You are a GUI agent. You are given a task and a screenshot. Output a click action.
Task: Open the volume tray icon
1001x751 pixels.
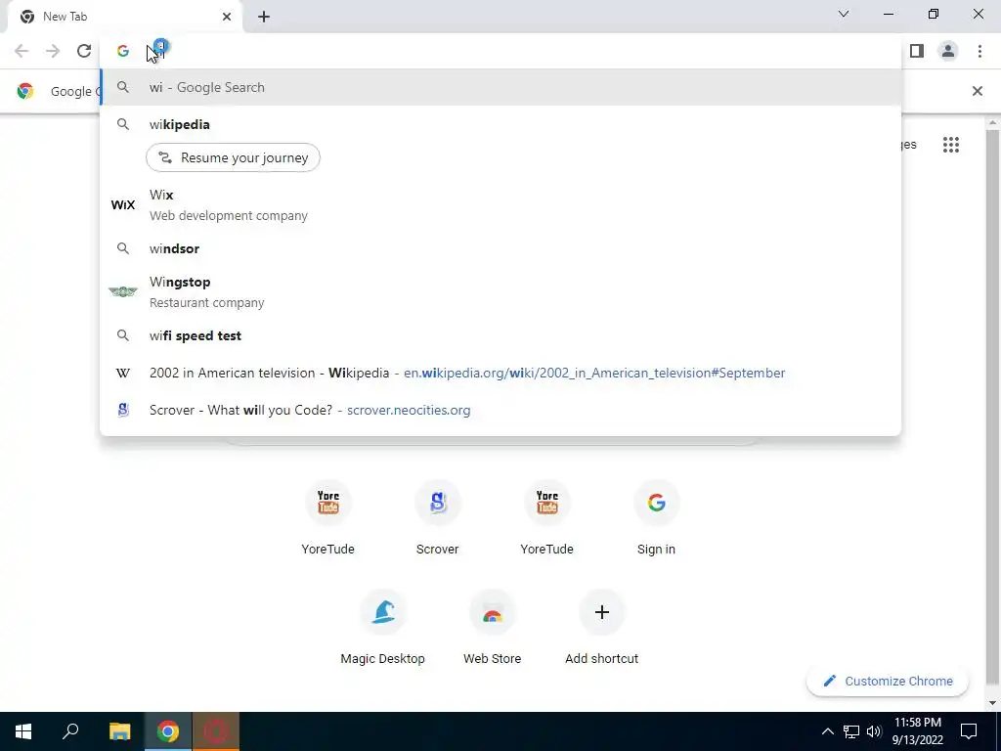874,731
